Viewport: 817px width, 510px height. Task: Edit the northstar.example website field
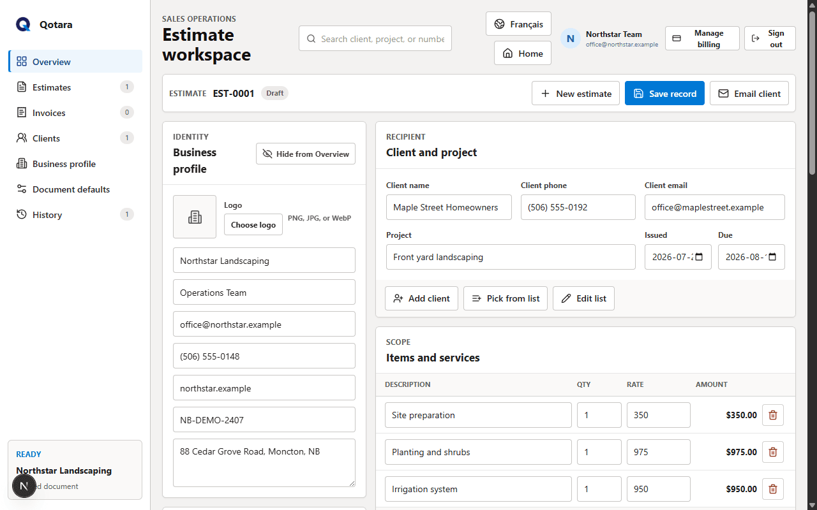point(264,388)
